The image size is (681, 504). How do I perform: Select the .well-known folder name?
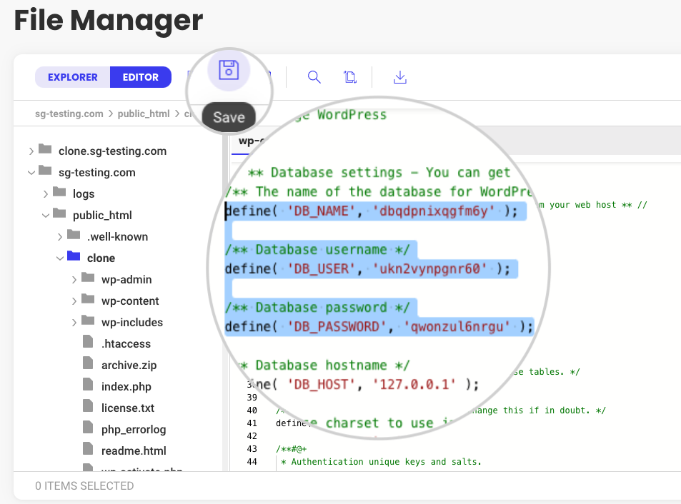coord(117,237)
